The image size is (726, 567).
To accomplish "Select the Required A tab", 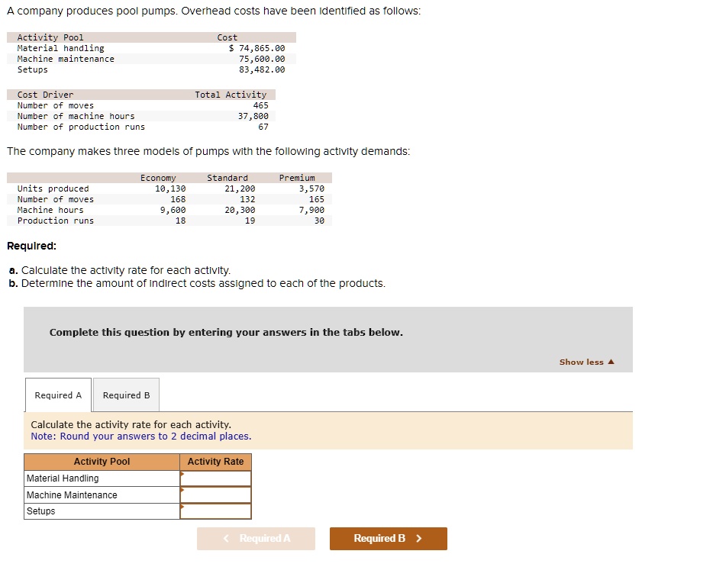I will (57, 395).
